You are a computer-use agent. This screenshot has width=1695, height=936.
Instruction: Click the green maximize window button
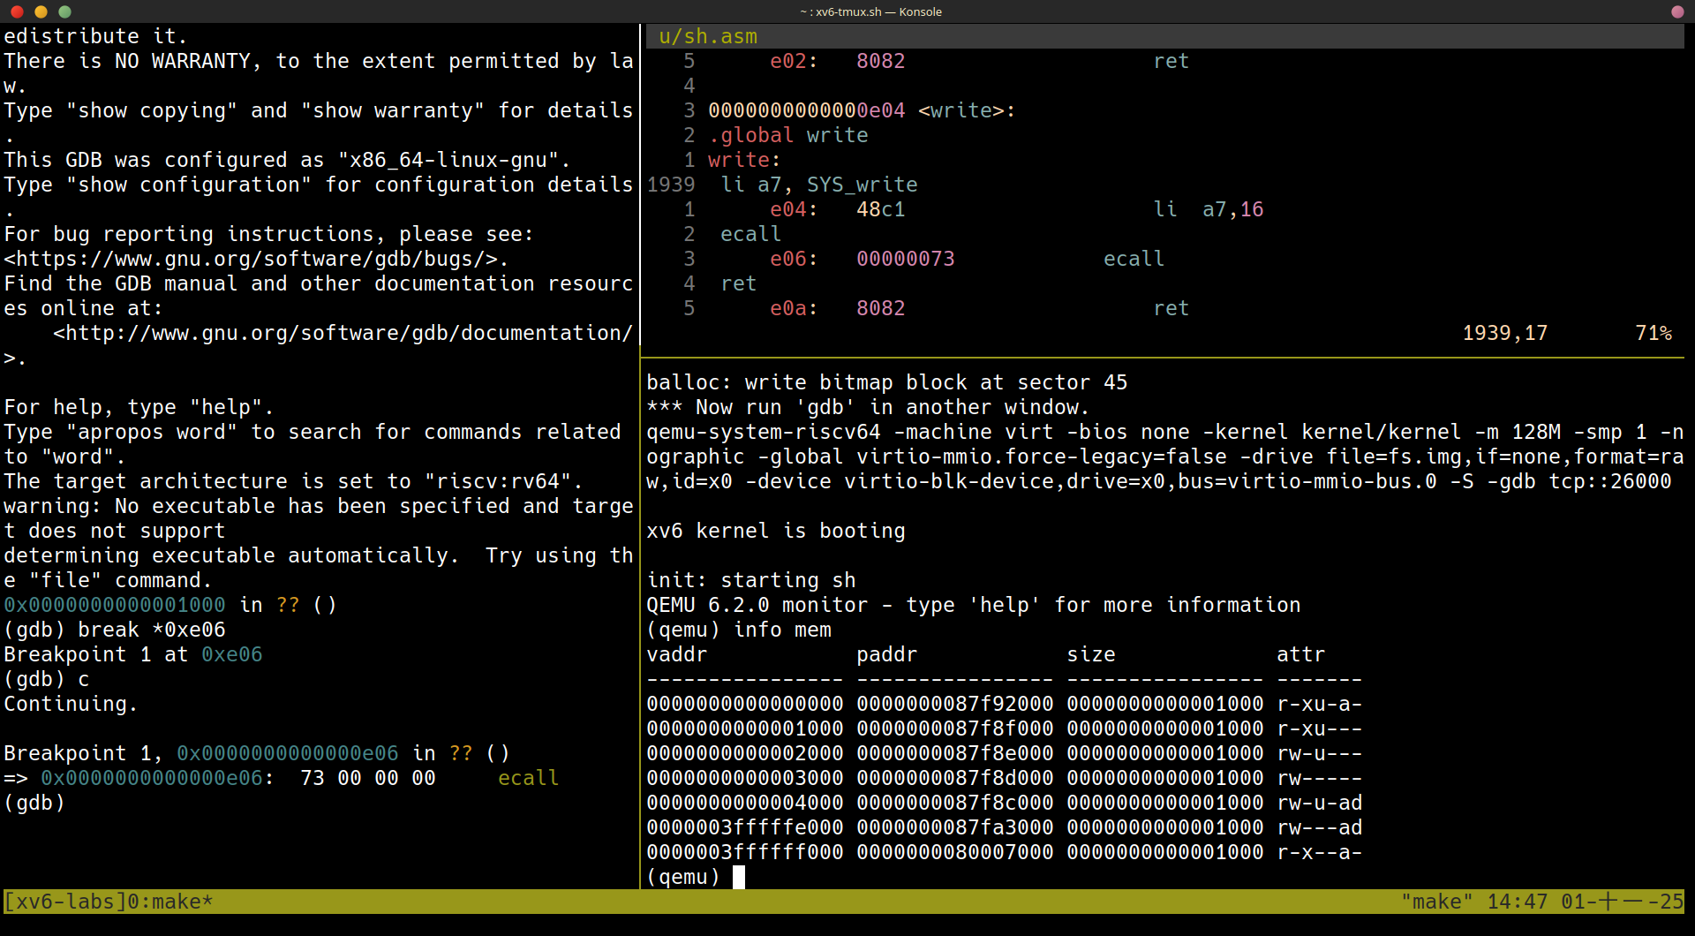[x=64, y=11]
